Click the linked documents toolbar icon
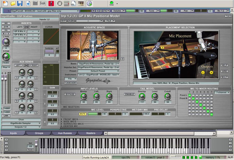Screen dimensions: 234x160 click(x=74, y=3)
